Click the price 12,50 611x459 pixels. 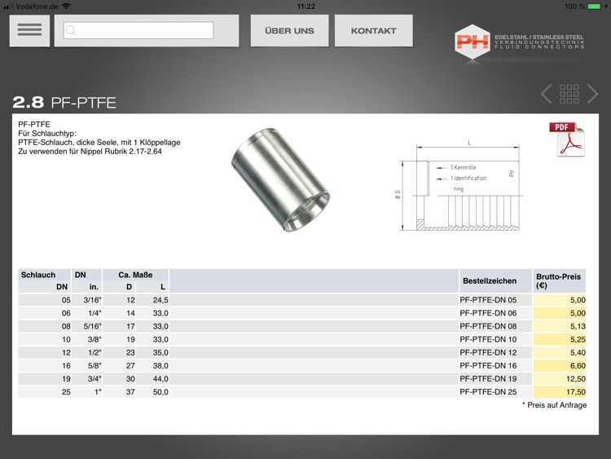coord(576,378)
